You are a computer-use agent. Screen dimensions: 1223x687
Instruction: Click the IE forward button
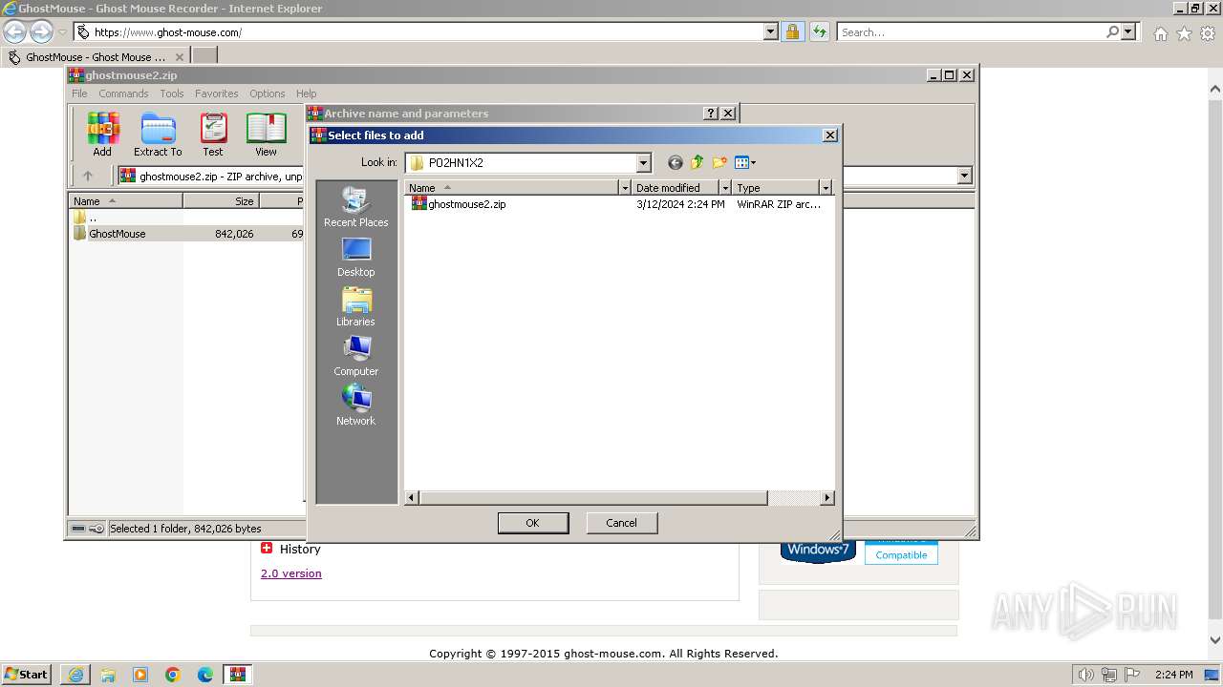pos(41,32)
